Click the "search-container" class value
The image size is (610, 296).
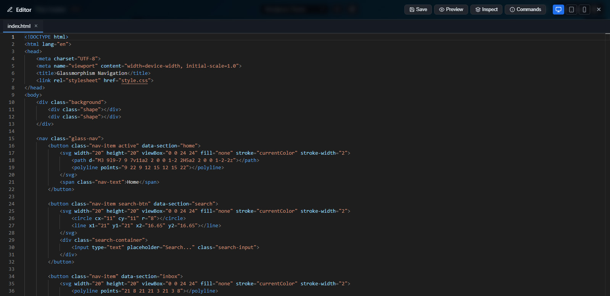pos(118,240)
